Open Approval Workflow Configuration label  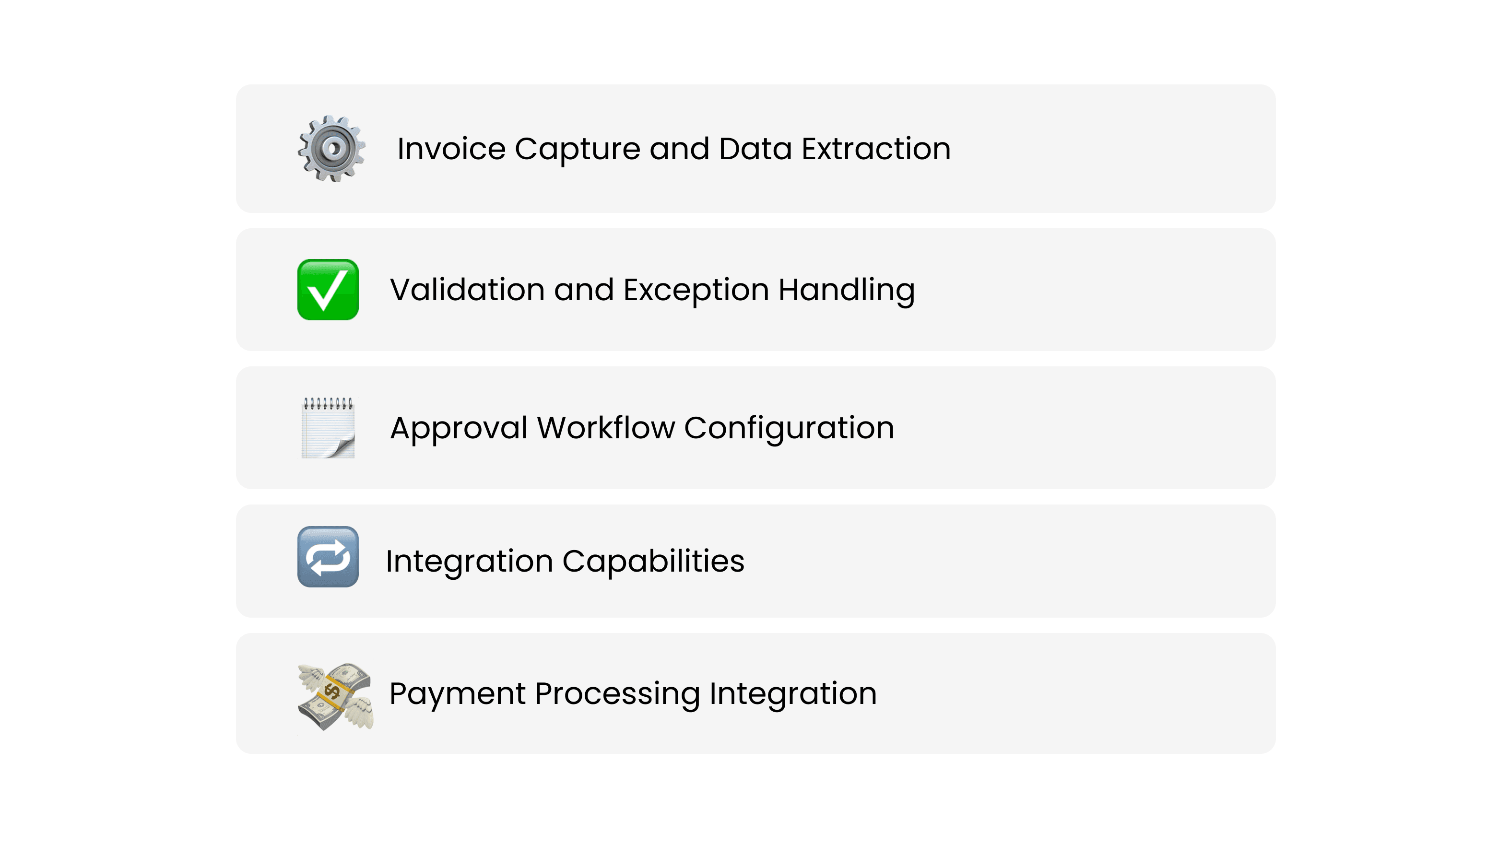[x=642, y=428]
